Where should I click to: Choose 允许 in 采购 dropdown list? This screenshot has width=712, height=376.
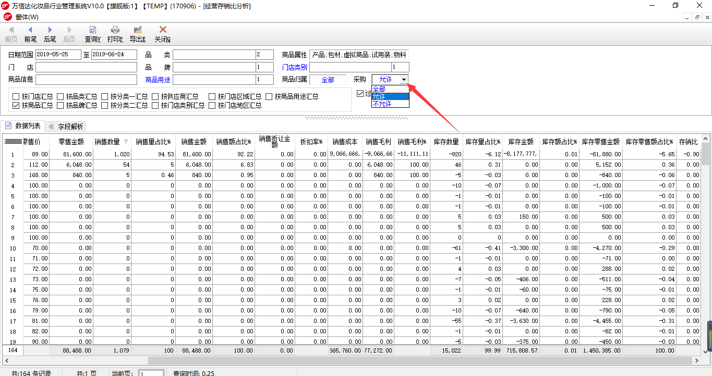click(x=390, y=96)
